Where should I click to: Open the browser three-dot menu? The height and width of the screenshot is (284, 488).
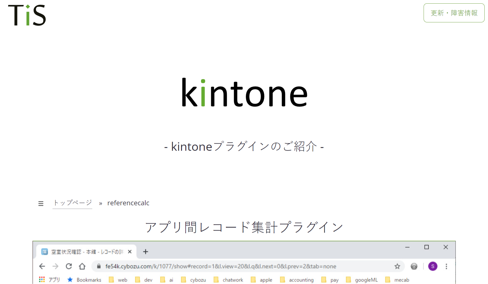coord(446,266)
